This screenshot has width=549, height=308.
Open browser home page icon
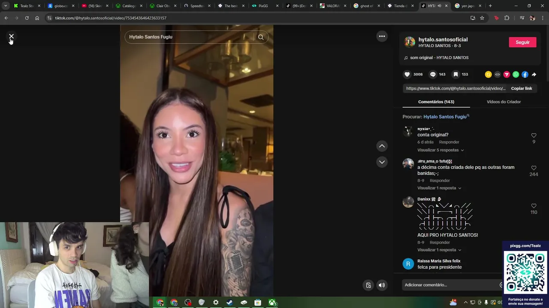(37, 18)
